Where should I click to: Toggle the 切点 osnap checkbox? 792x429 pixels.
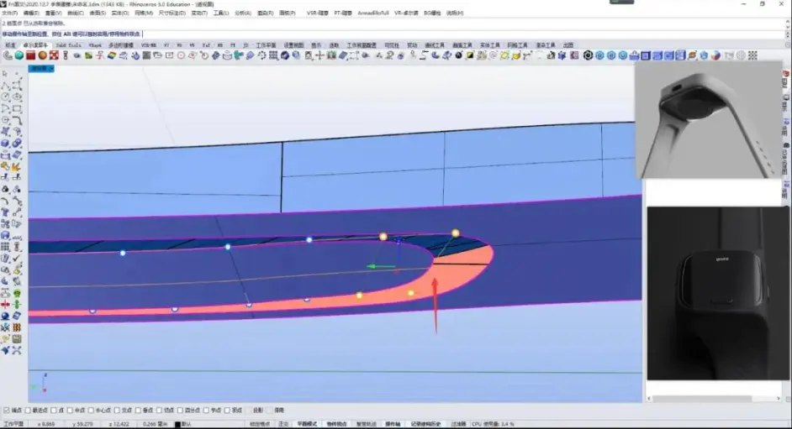point(159,411)
